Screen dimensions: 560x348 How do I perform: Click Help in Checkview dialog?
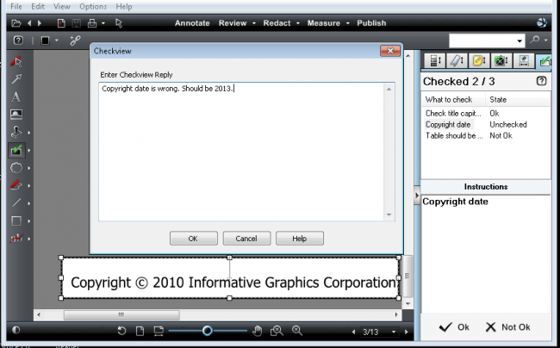tap(300, 239)
